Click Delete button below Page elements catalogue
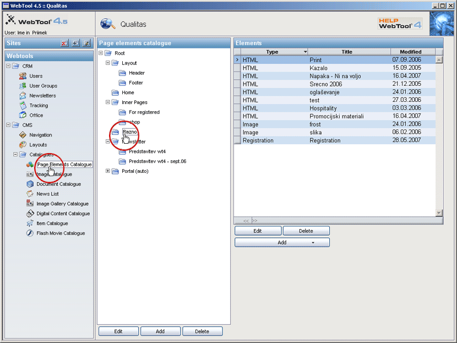This screenshot has height=343, width=457. (x=202, y=331)
